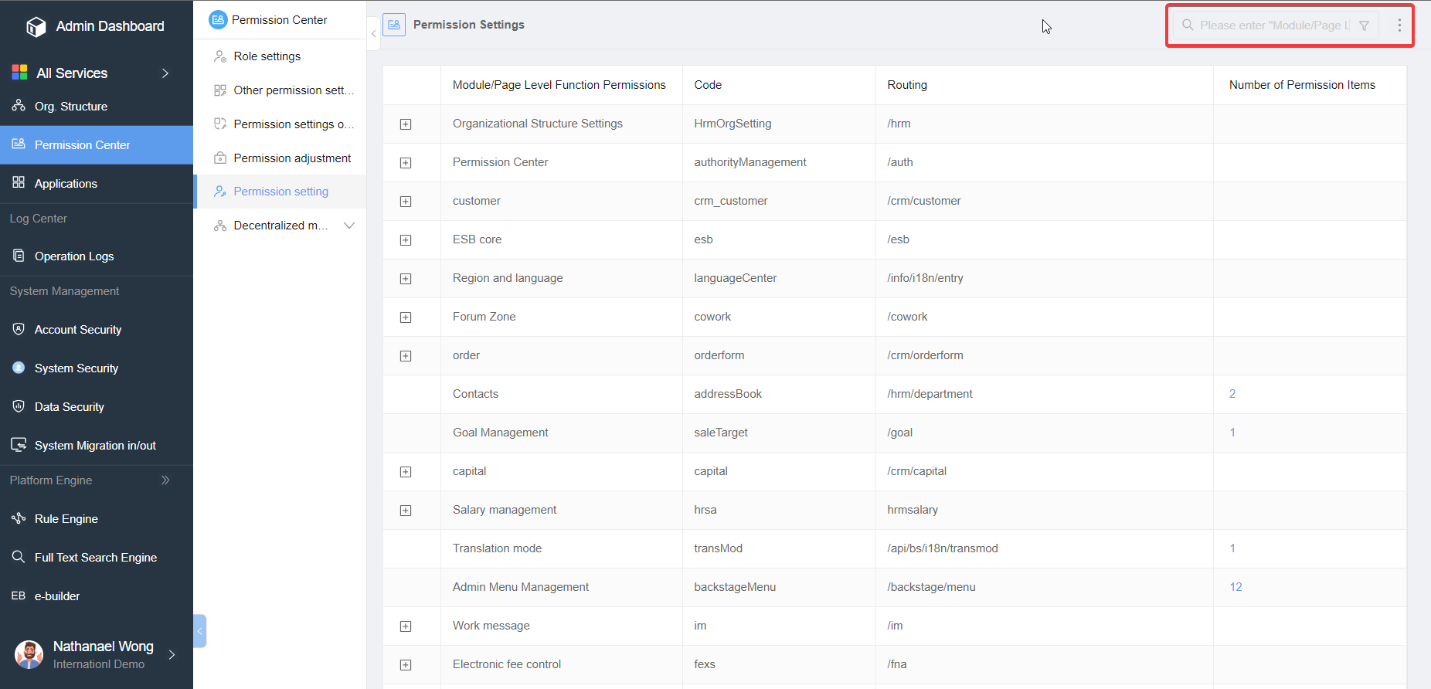Screen dimensions: 1431x689
Task: Expand the Organizational Structure Settings row
Action: pos(406,124)
